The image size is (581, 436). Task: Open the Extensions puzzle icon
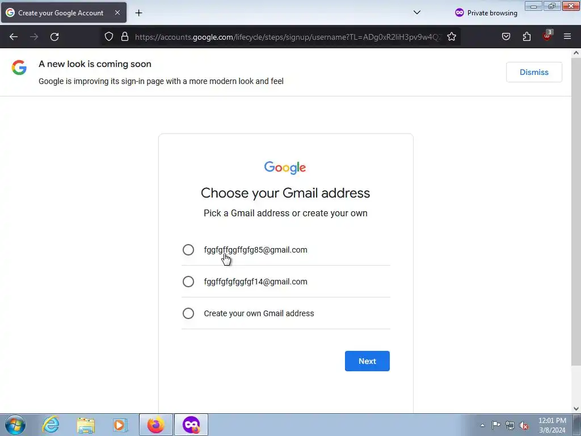click(x=527, y=37)
